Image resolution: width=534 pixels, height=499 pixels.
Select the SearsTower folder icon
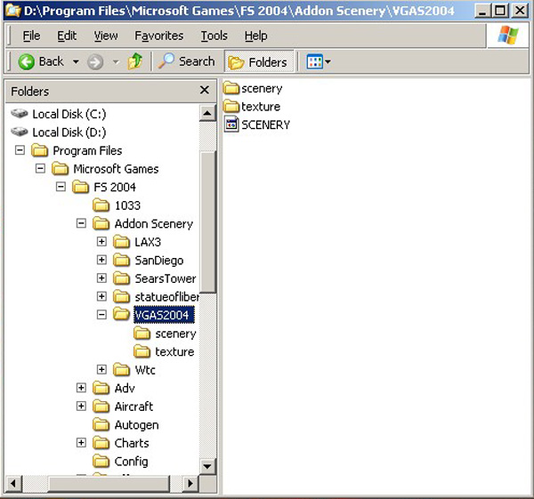click(x=122, y=278)
